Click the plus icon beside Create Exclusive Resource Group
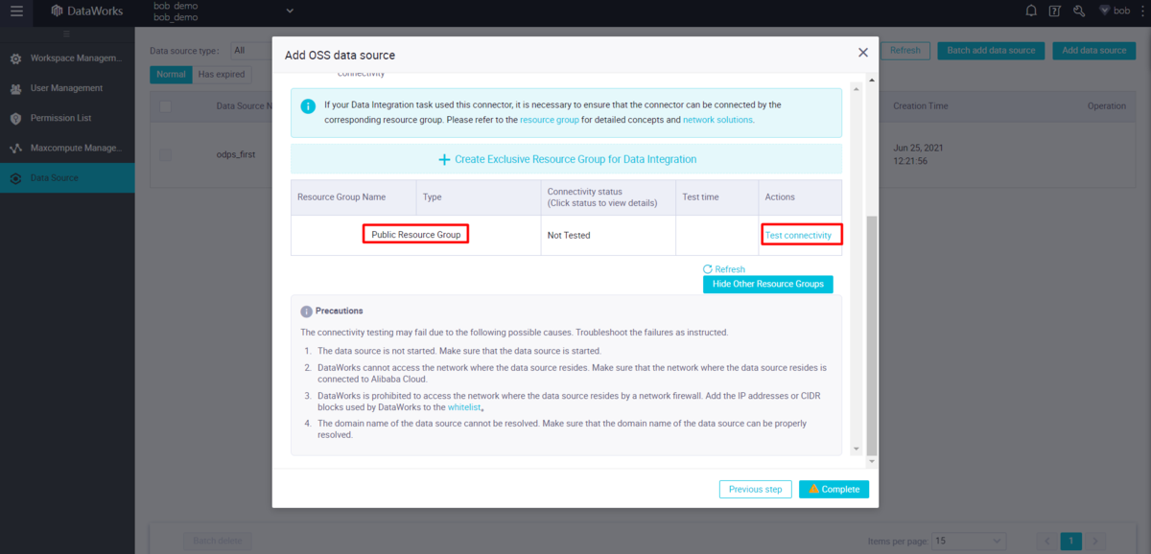 point(444,159)
